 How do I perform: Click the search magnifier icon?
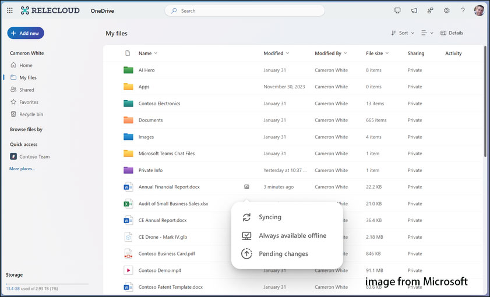[x=174, y=10]
